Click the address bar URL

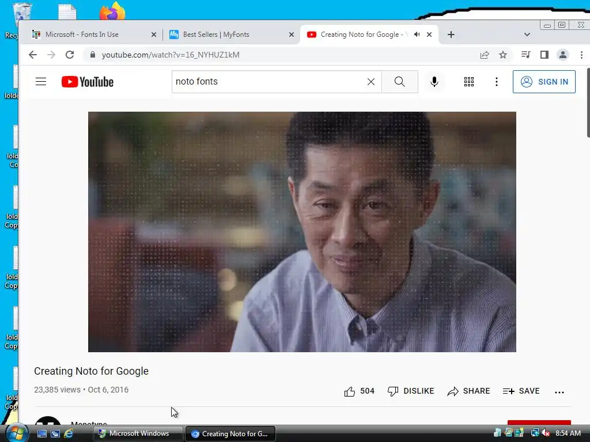click(171, 55)
